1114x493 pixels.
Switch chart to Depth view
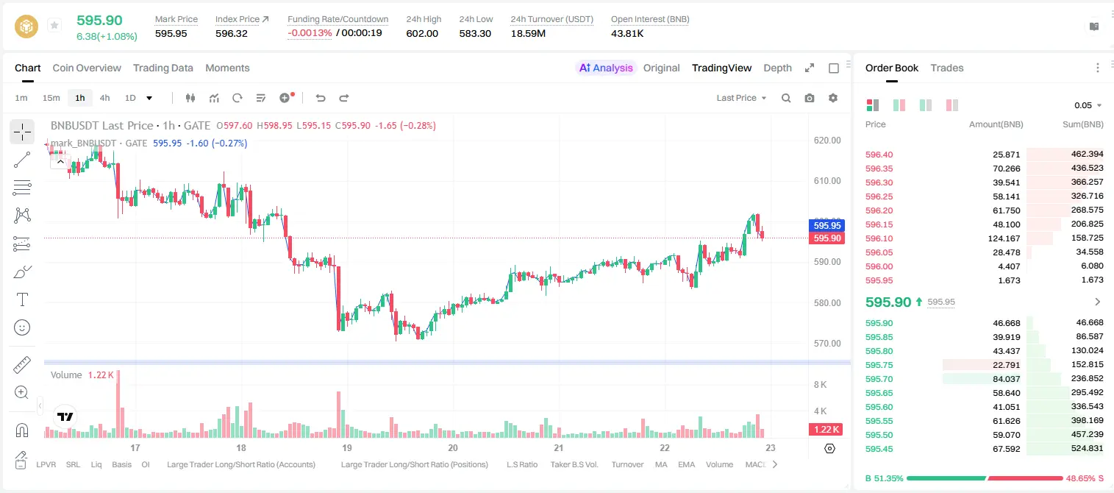pyautogui.click(x=777, y=68)
